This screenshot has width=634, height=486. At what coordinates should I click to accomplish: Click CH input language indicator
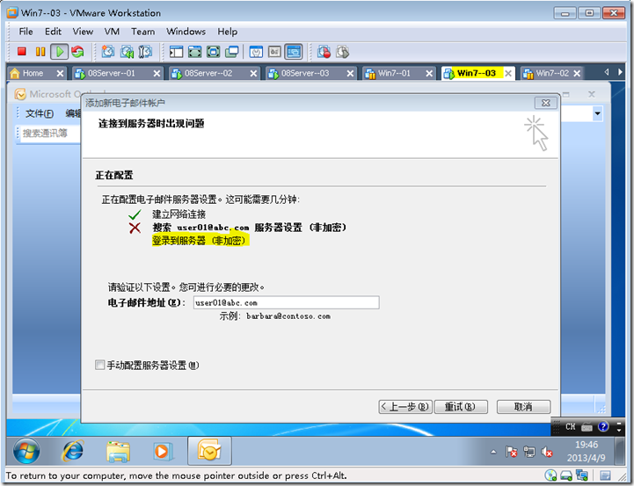tap(570, 426)
